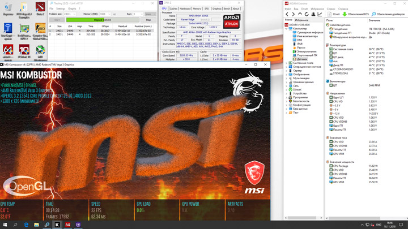Click the Безопасность shield tree icon
The height and width of the screenshot is (229, 408).
(290, 101)
